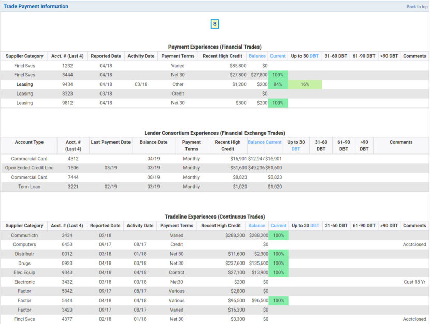430x324 pixels.
Task: Click the Lender Consortium Experiences section title
Action: coord(214,133)
